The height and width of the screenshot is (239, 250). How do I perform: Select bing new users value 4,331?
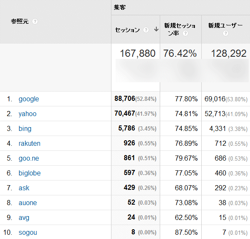click(x=218, y=129)
